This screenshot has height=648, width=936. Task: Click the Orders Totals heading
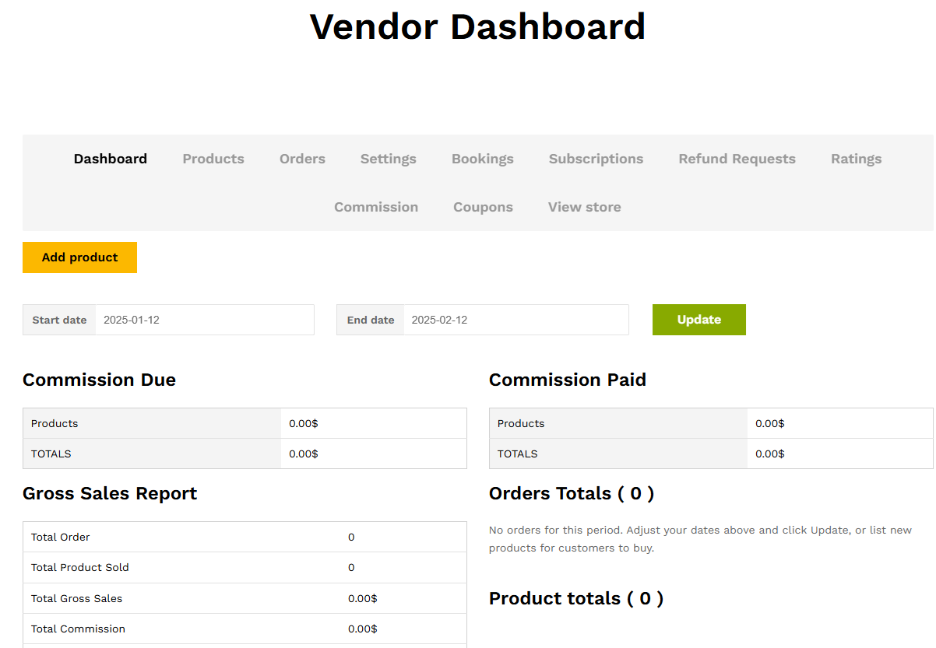pyautogui.click(x=571, y=493)
